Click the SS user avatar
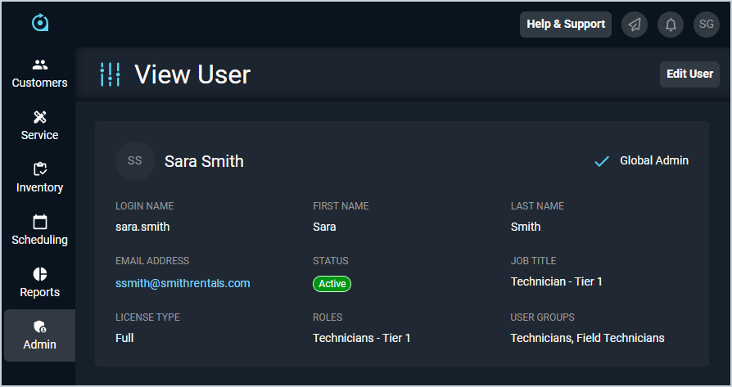Viewport: 732px width, 387px height. pyautogui.click(x=135, y=161)
